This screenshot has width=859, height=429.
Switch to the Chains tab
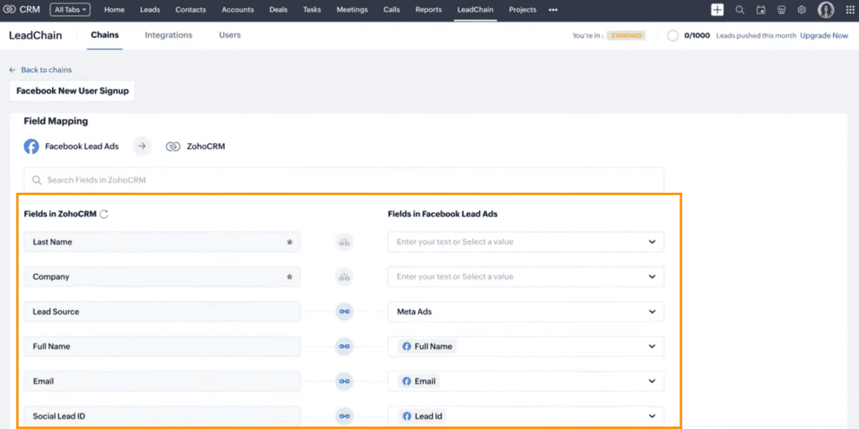[105, 35]
